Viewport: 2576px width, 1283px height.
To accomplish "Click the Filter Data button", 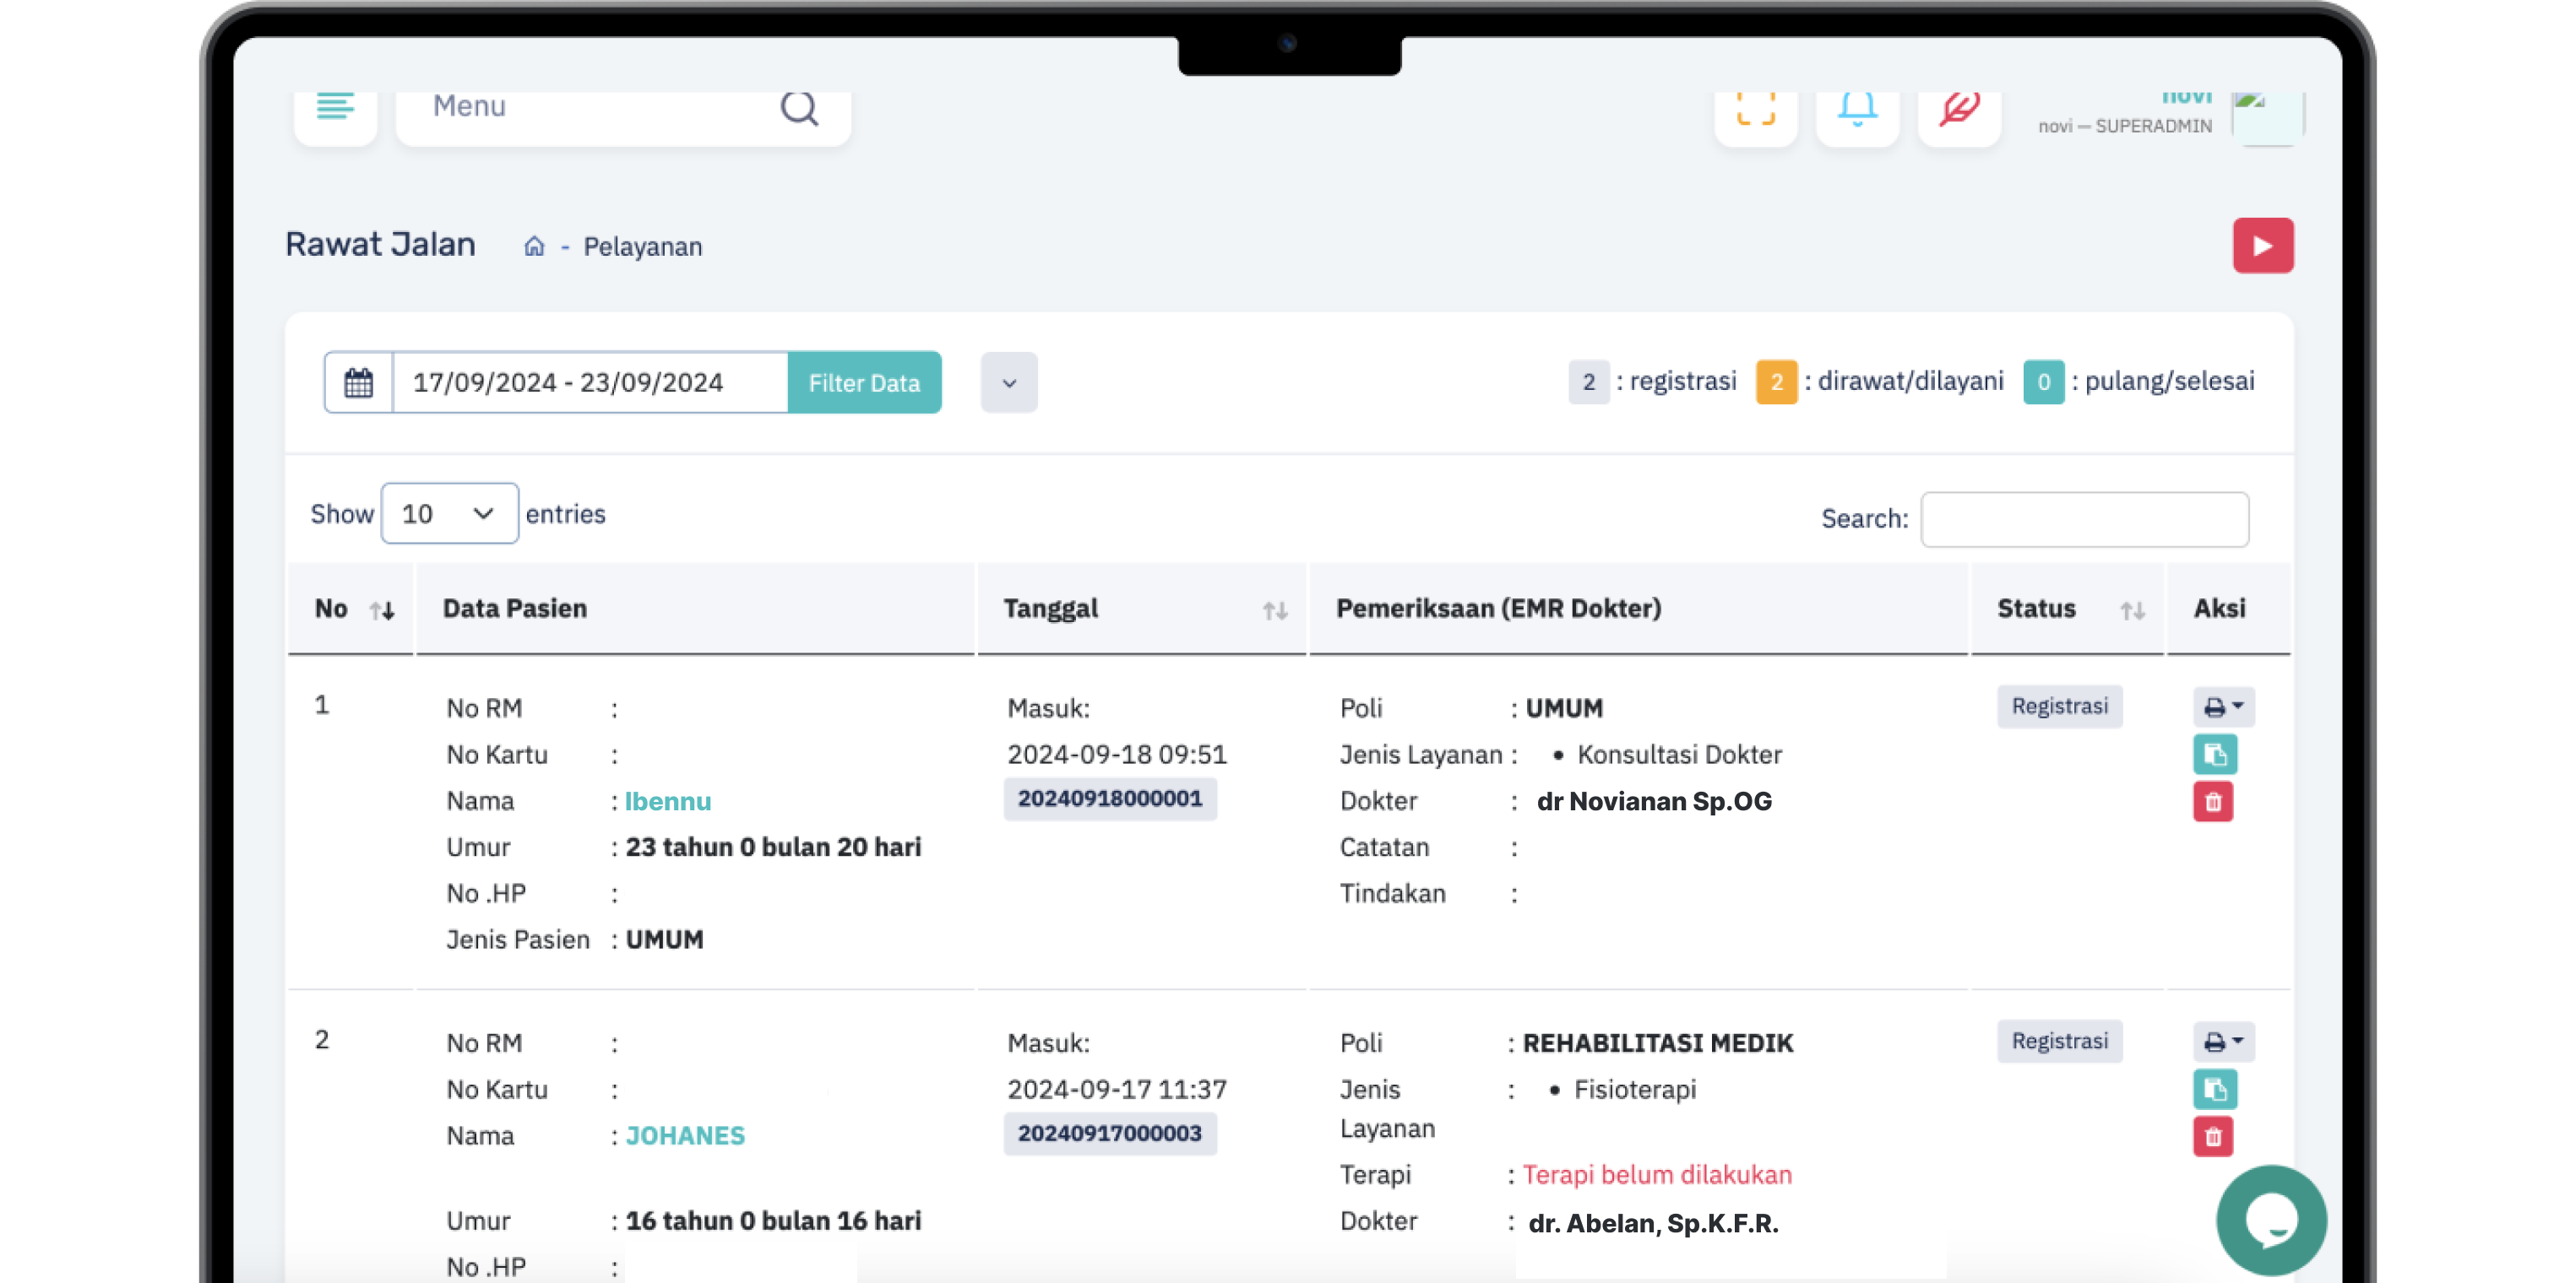I will (x=864, y=382).
